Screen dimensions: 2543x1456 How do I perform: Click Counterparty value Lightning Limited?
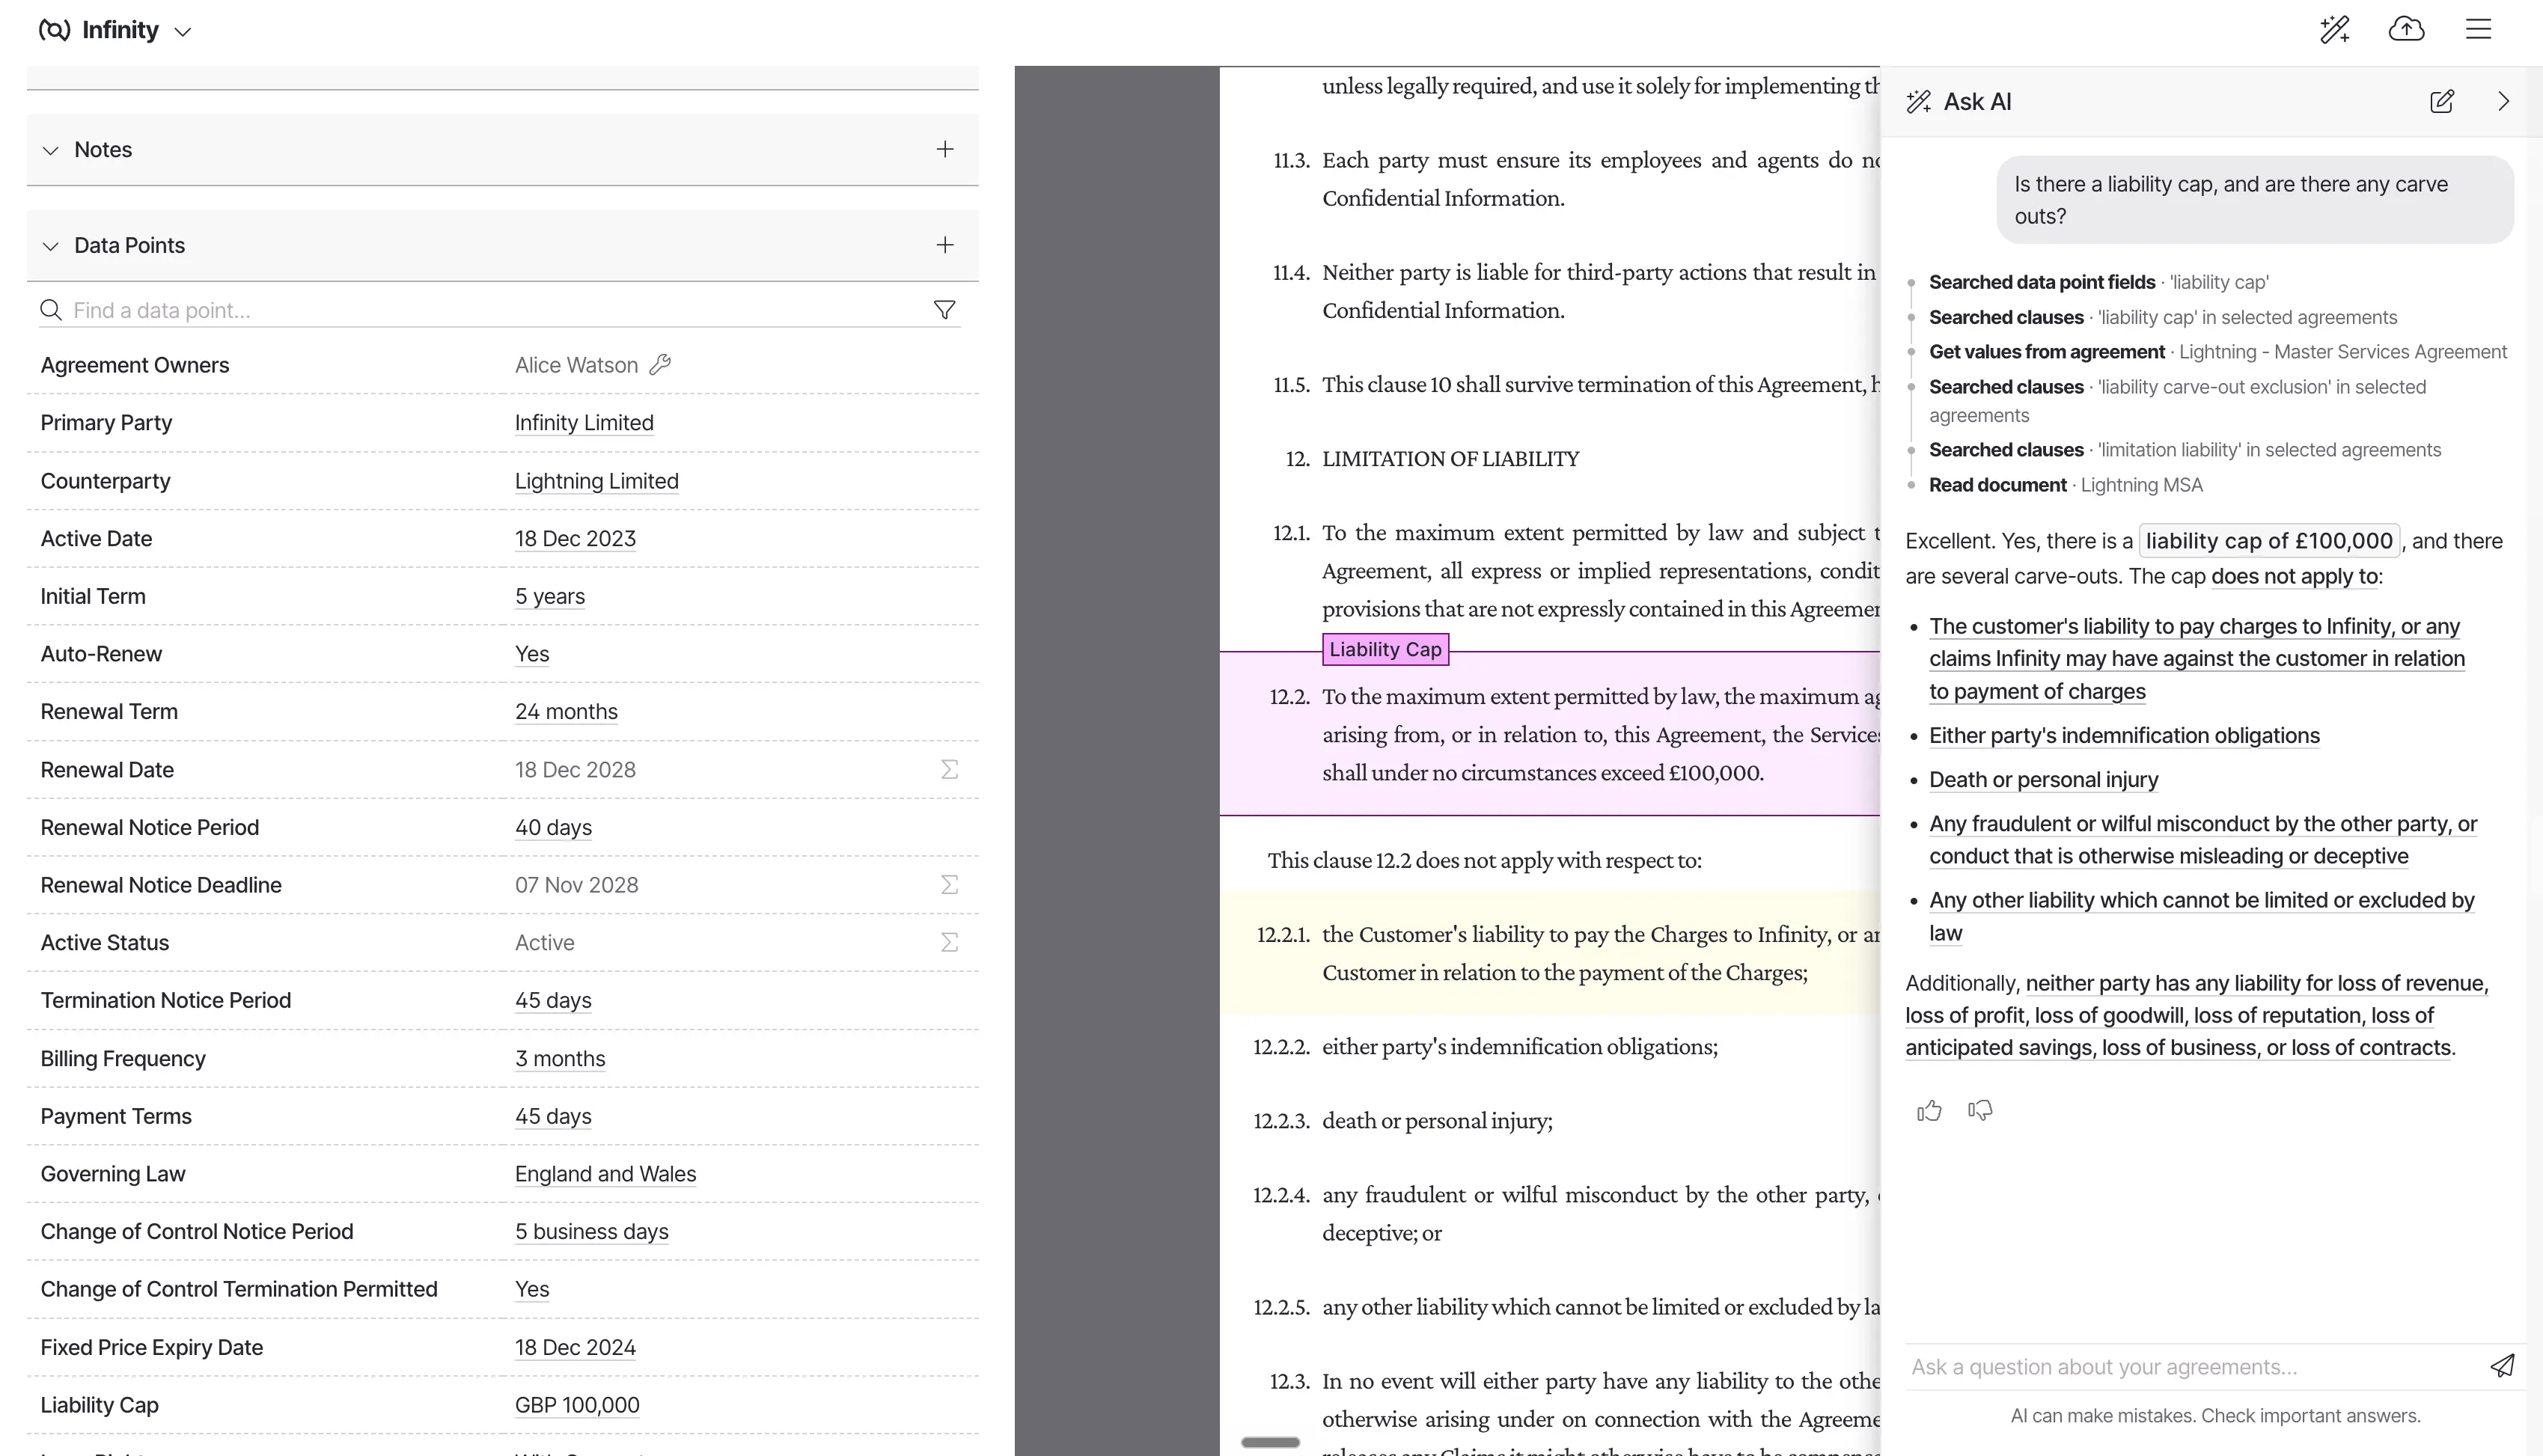(596, 481)
